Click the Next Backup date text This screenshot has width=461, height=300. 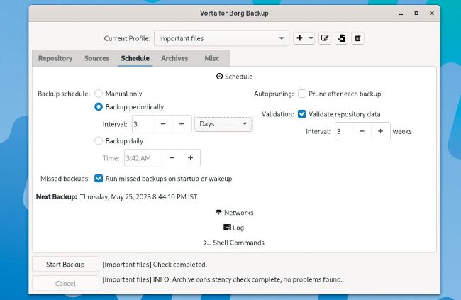click(138, 196)
